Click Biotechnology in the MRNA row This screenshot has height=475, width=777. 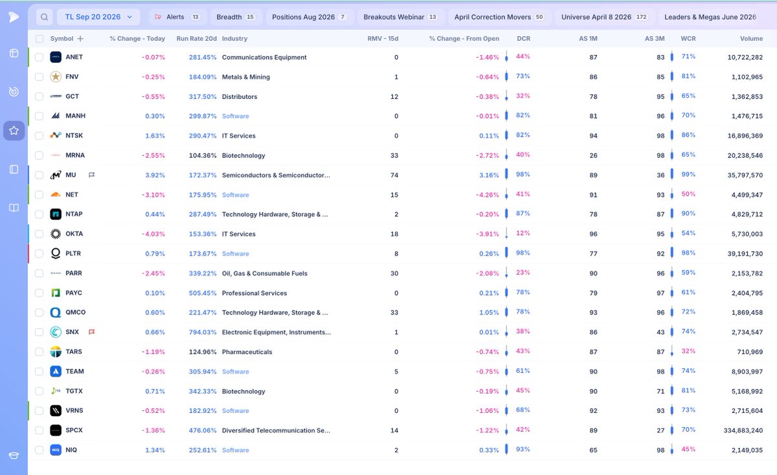tap(243, 155)
